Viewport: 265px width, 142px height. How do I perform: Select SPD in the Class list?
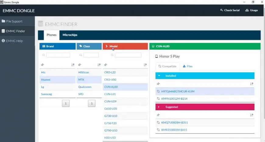point(89,94)
